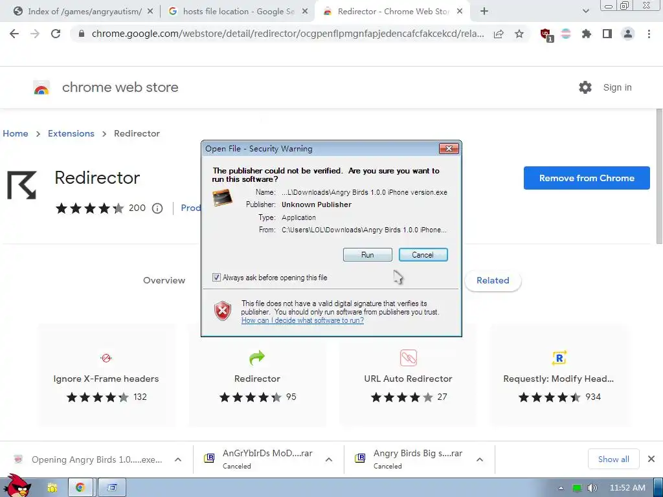Screen dimensions: 663x497
Task: Go to Extensions breadcrumb link
Action: [x=71, y=133]
